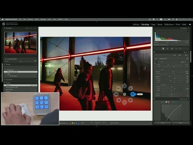Switch to the Map module
Screen dimensions: 193x145
[x=153, y=25]
